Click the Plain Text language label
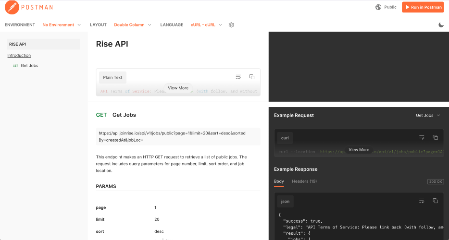 (112, 78)
